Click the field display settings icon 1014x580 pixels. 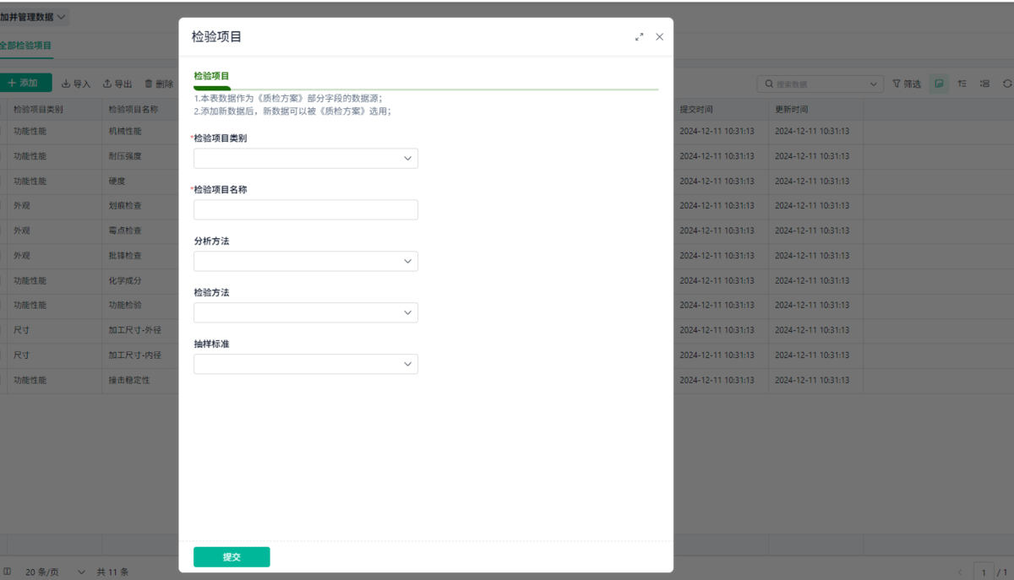[x=984, y=84]
